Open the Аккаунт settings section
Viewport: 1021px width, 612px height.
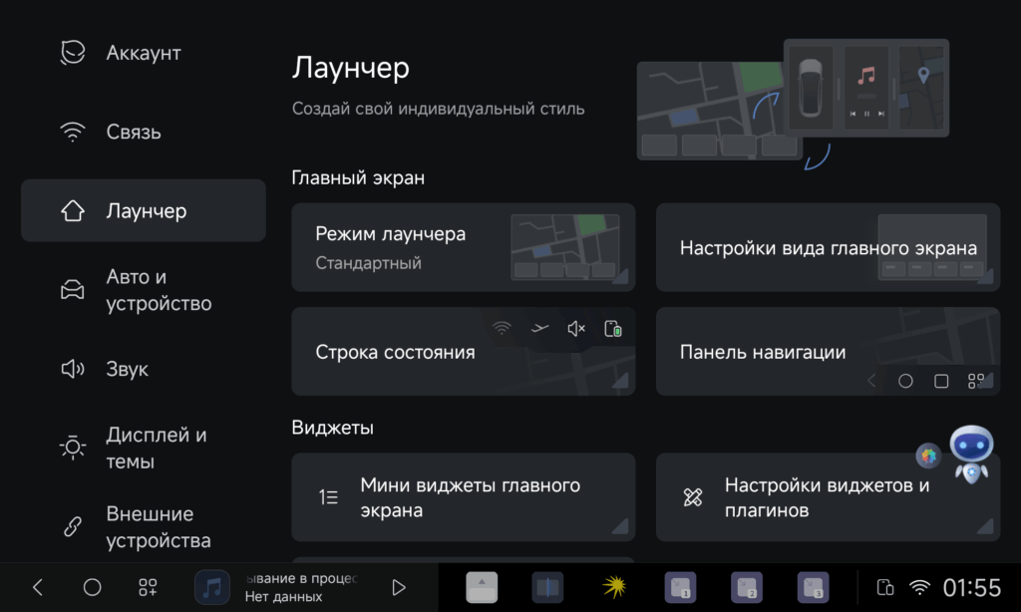click(144, 53)
